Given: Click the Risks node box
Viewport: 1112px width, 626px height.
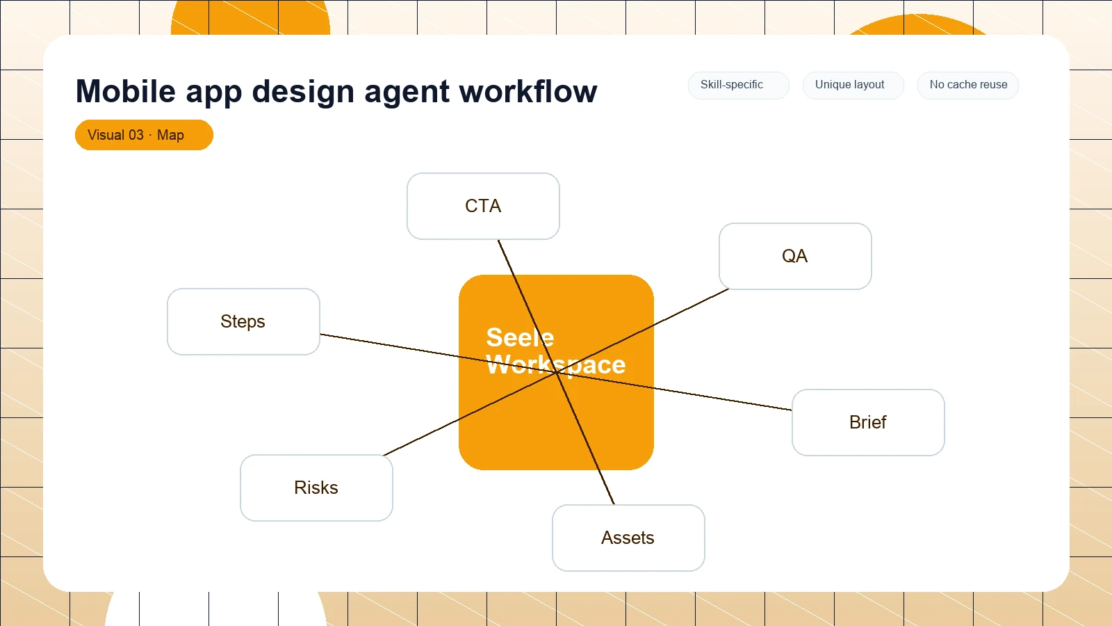Looking at the screenshot, I should (316, 488).
